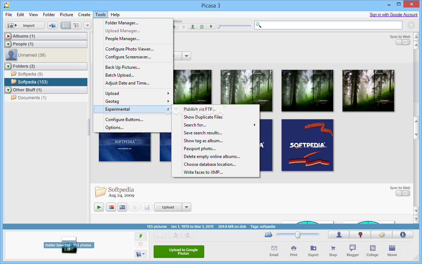Image resolution: width=422 pixels, height=264 pixels.
Task: Open the view options dropdown beside the list and tree view buttons
Action: [87, 25]
